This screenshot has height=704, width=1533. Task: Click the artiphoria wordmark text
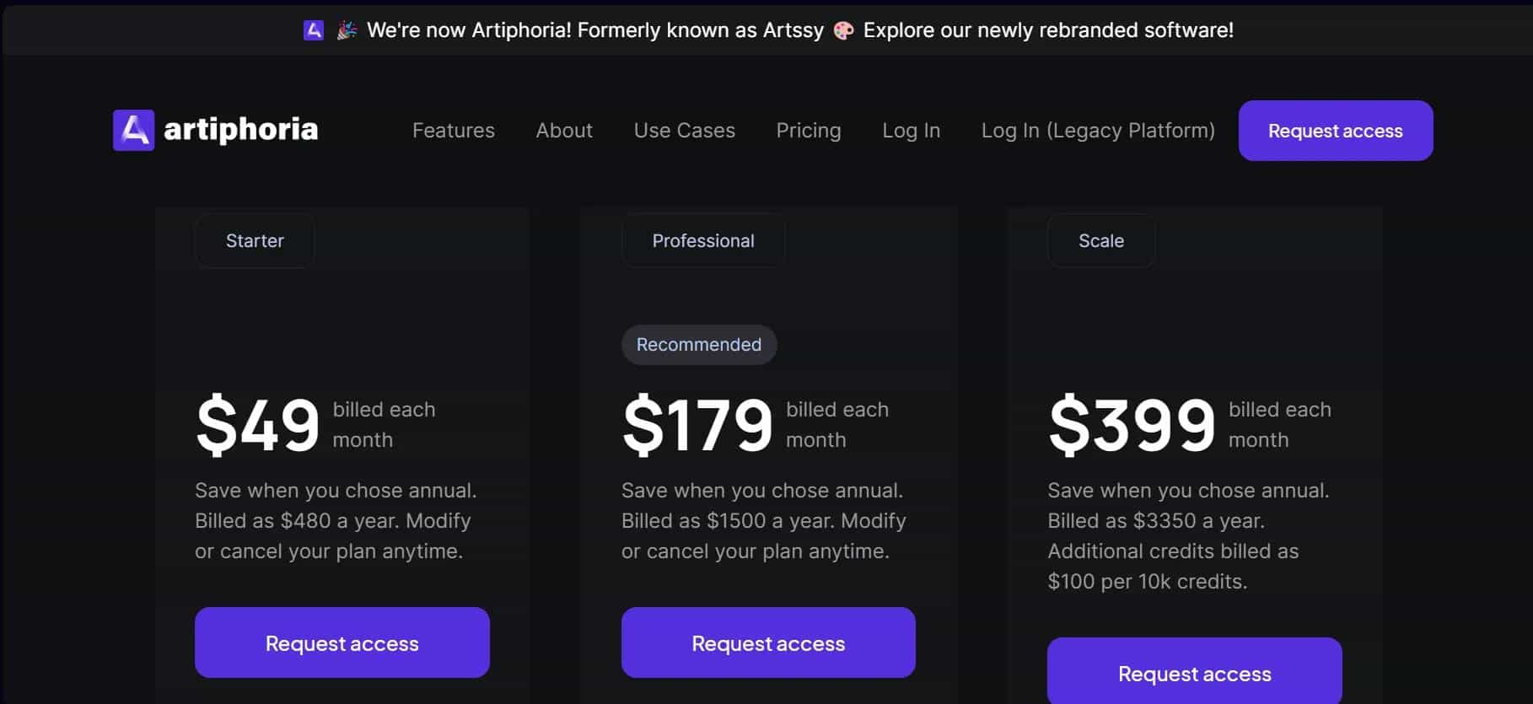(x=240, y=130)
